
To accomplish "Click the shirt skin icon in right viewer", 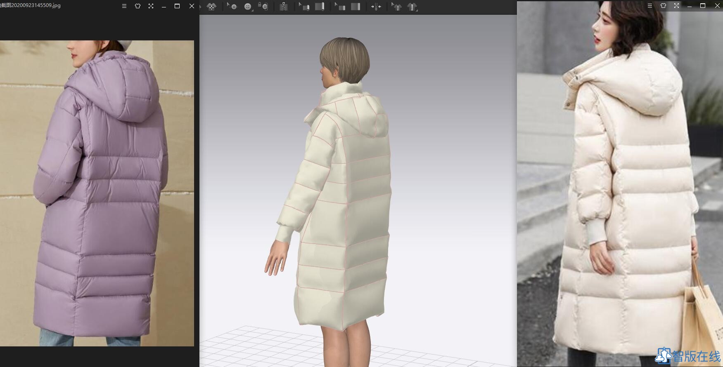I will 663,6.
